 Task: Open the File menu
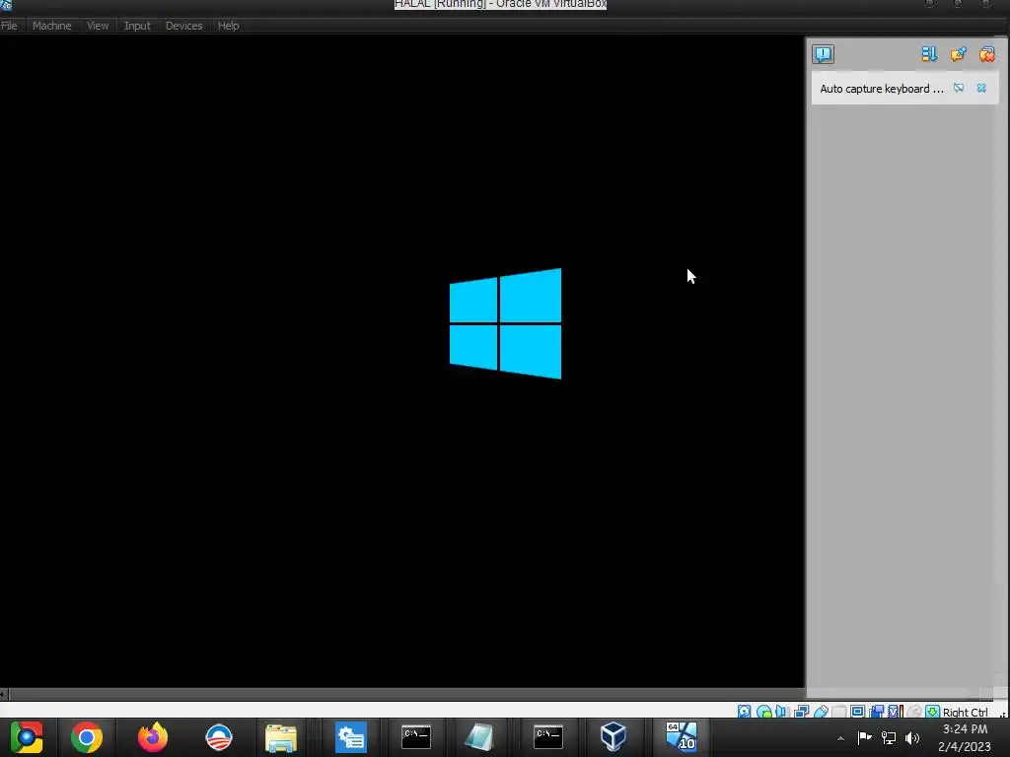tap(9, 26)
